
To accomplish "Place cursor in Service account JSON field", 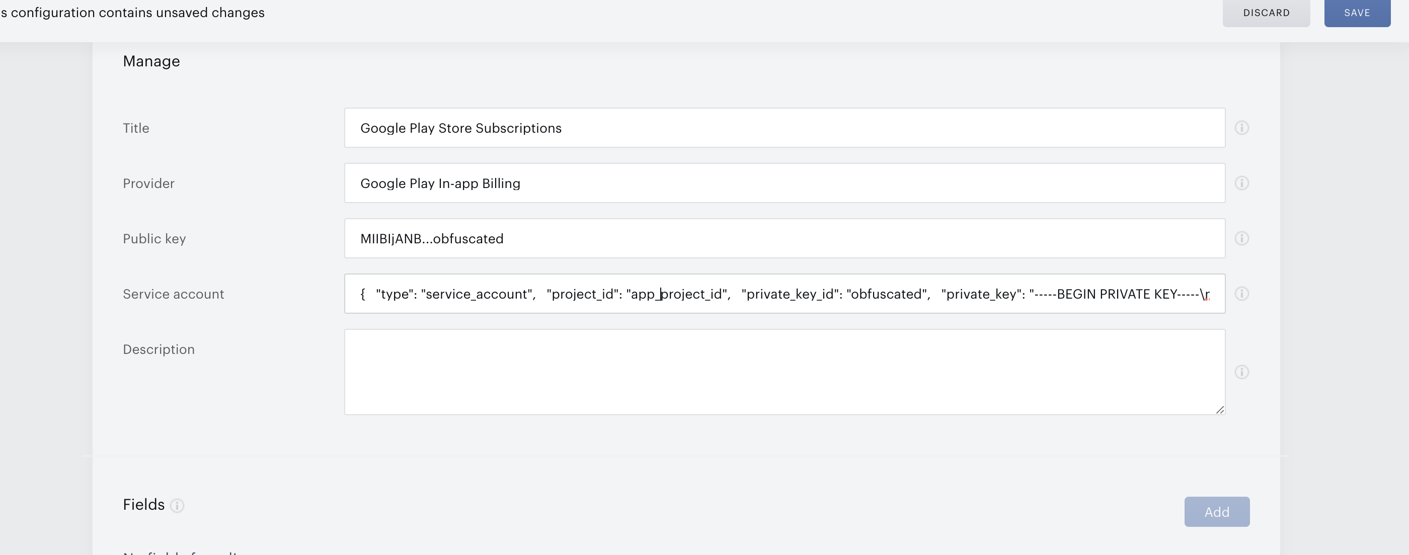I will point(784,294).
